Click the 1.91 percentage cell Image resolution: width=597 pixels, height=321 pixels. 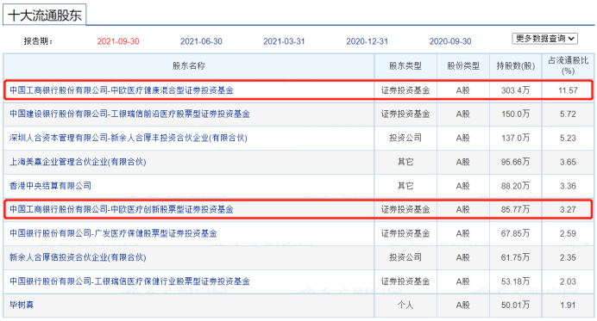[568, 305]
